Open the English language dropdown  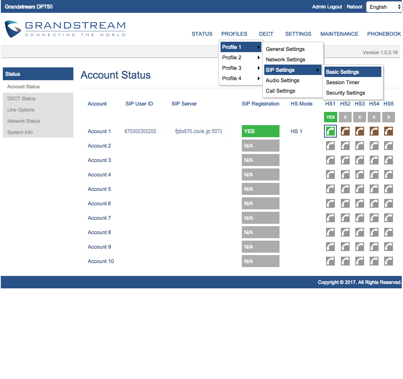pos(384,7)
